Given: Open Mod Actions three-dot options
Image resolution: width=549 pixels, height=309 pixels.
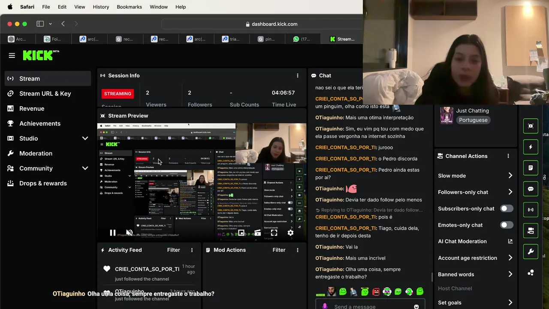Looking at the screenshot, I should click(x=298, y=250).
